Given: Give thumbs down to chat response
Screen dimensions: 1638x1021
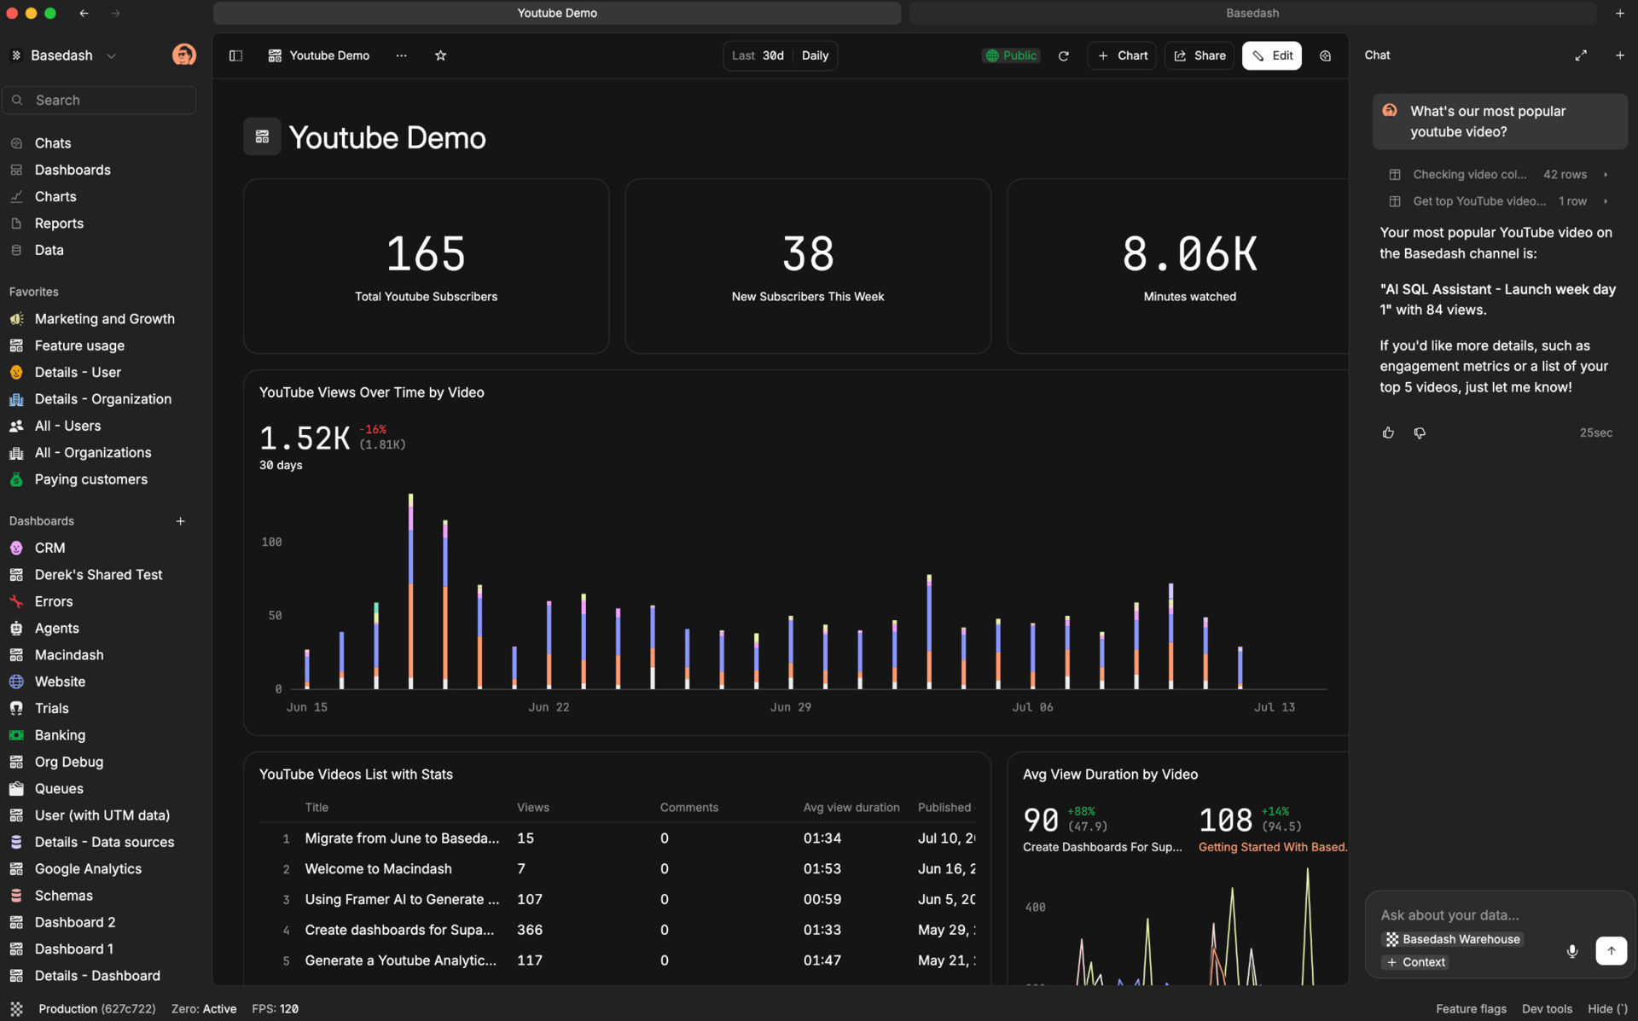Looking at the screenshot, I should tap(1420, 433).
